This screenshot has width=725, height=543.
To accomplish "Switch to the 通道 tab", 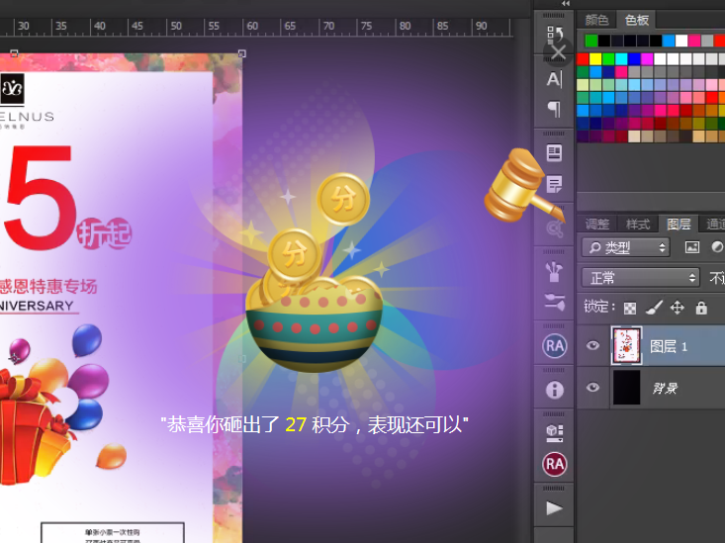I will coord(714,225).
